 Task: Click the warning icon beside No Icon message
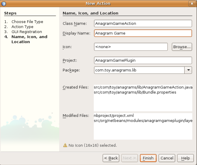pyautogui.click(x=65, y=145)
